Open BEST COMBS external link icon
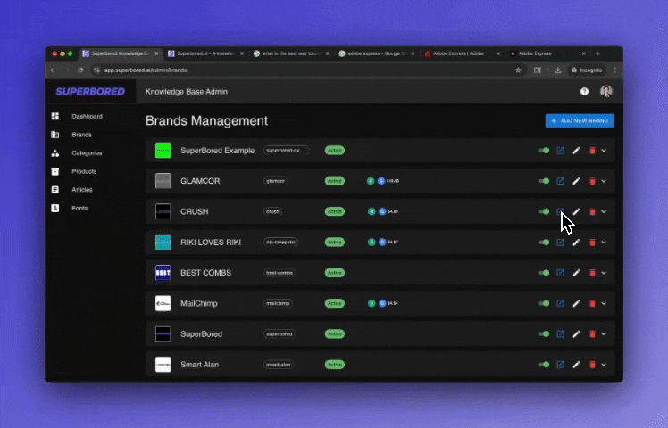 [560, 273]
